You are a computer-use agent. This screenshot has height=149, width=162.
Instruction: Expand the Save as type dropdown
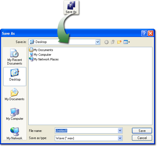120,138
